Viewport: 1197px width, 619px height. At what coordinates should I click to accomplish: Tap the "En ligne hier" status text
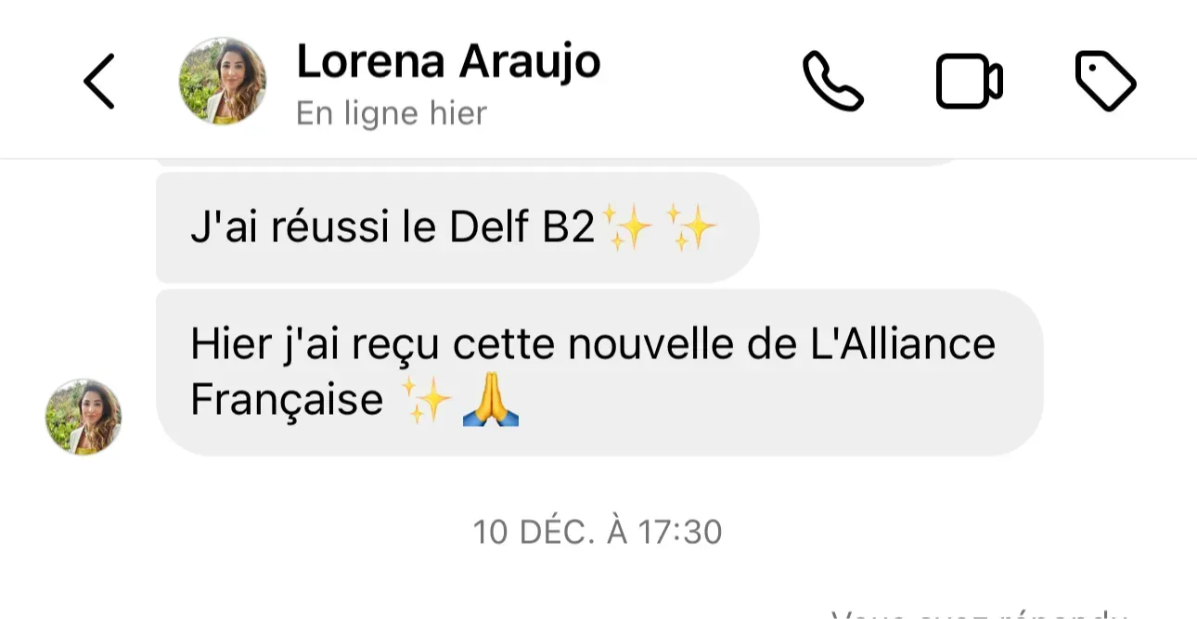391,113
